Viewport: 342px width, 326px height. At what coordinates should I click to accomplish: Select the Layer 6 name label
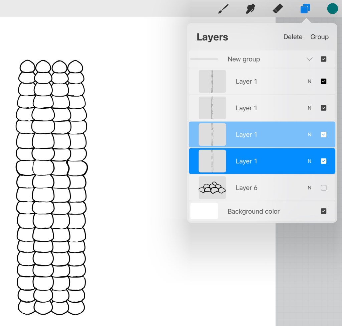[246, 188]
